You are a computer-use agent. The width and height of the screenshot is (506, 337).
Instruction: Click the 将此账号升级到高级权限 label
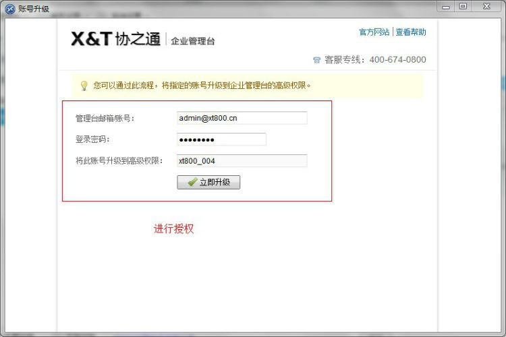[119, 161]
